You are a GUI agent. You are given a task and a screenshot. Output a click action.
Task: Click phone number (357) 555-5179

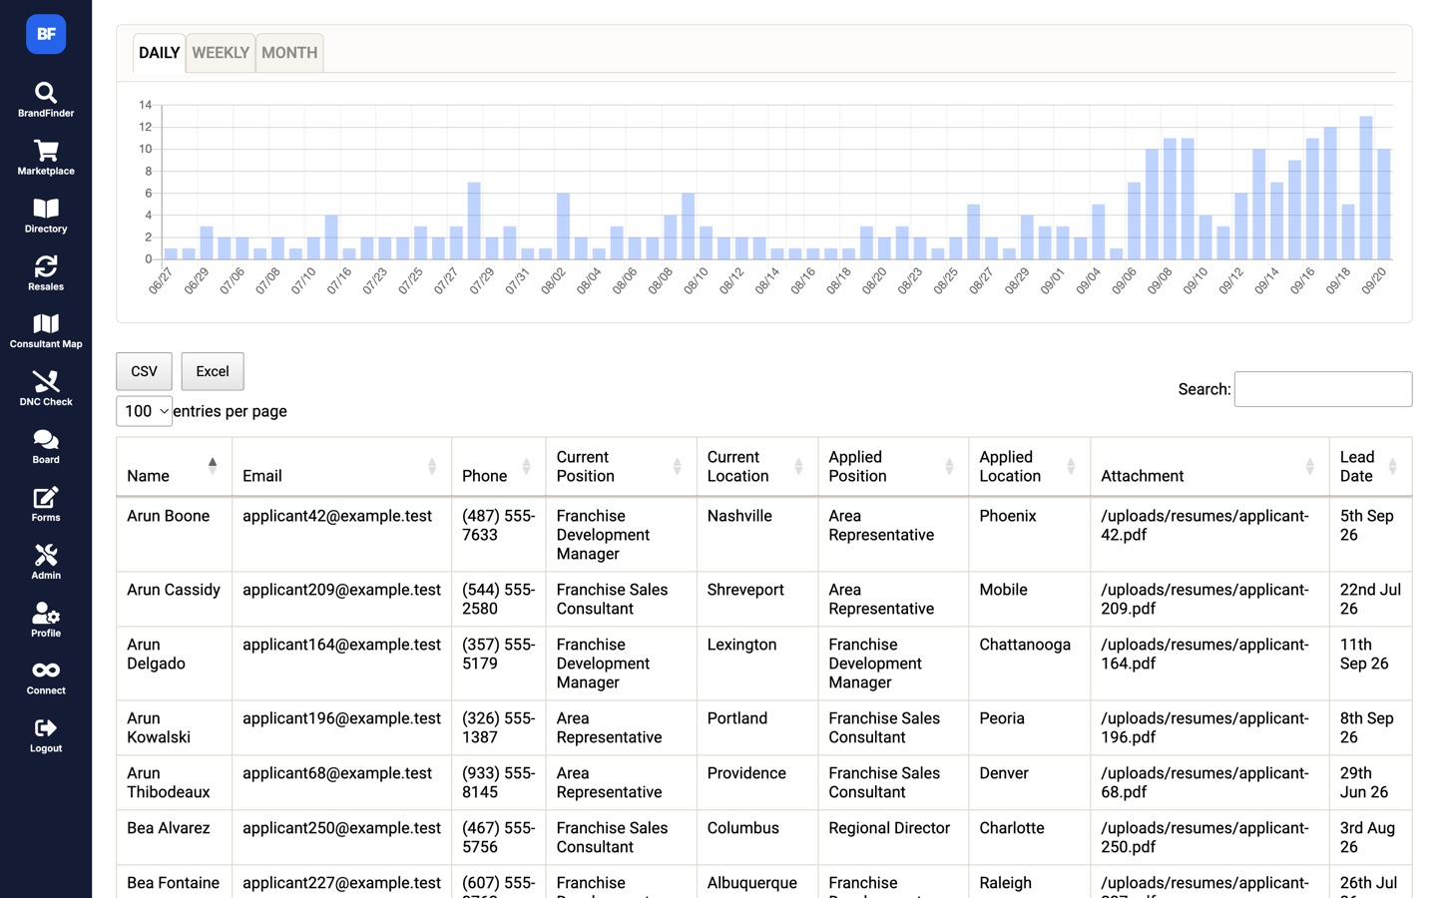[x=499, y=654]
